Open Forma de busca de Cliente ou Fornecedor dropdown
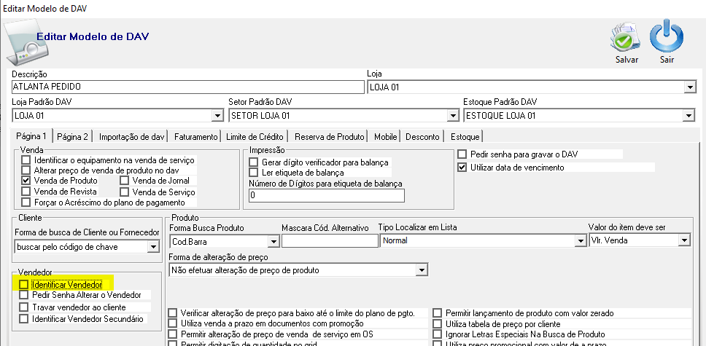The width and height of the screenshot is (706, 346). tap(154, 246)
